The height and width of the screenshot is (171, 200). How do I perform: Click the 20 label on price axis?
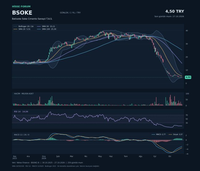point(187,57)
